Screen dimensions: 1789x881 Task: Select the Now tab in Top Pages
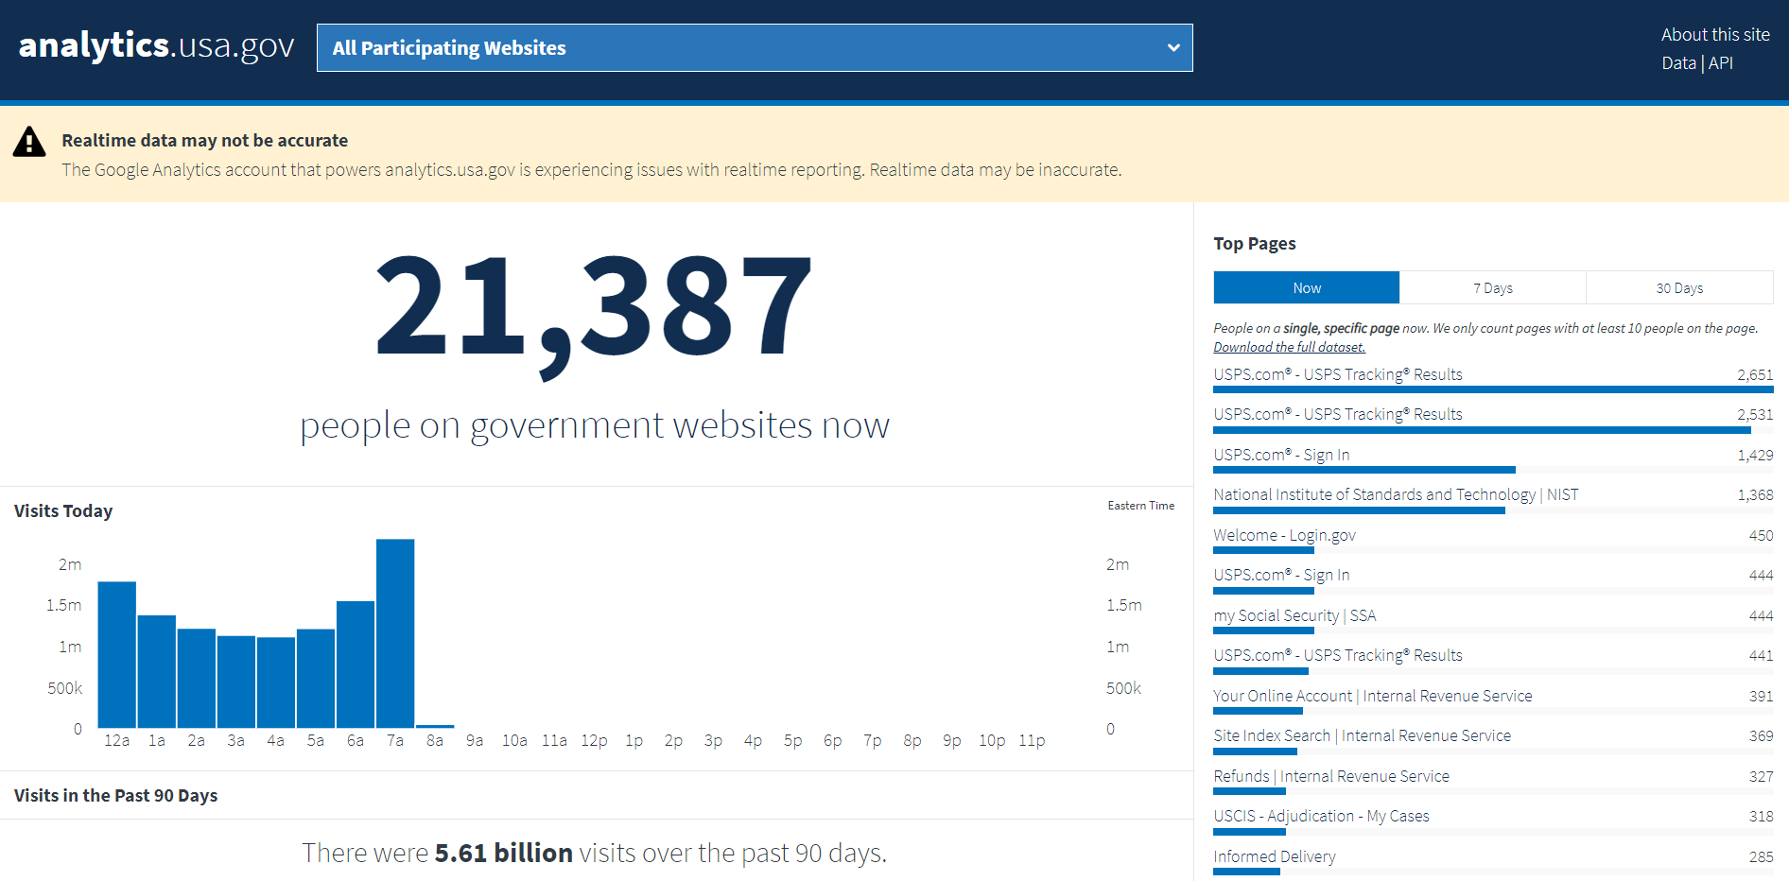pyautogui.click(x=1306, y=287)
